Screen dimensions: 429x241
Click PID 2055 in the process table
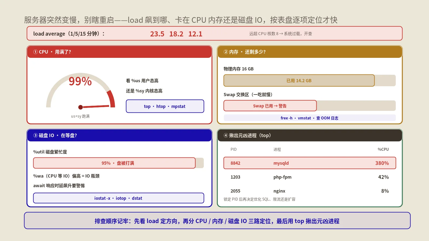[235, 191]
